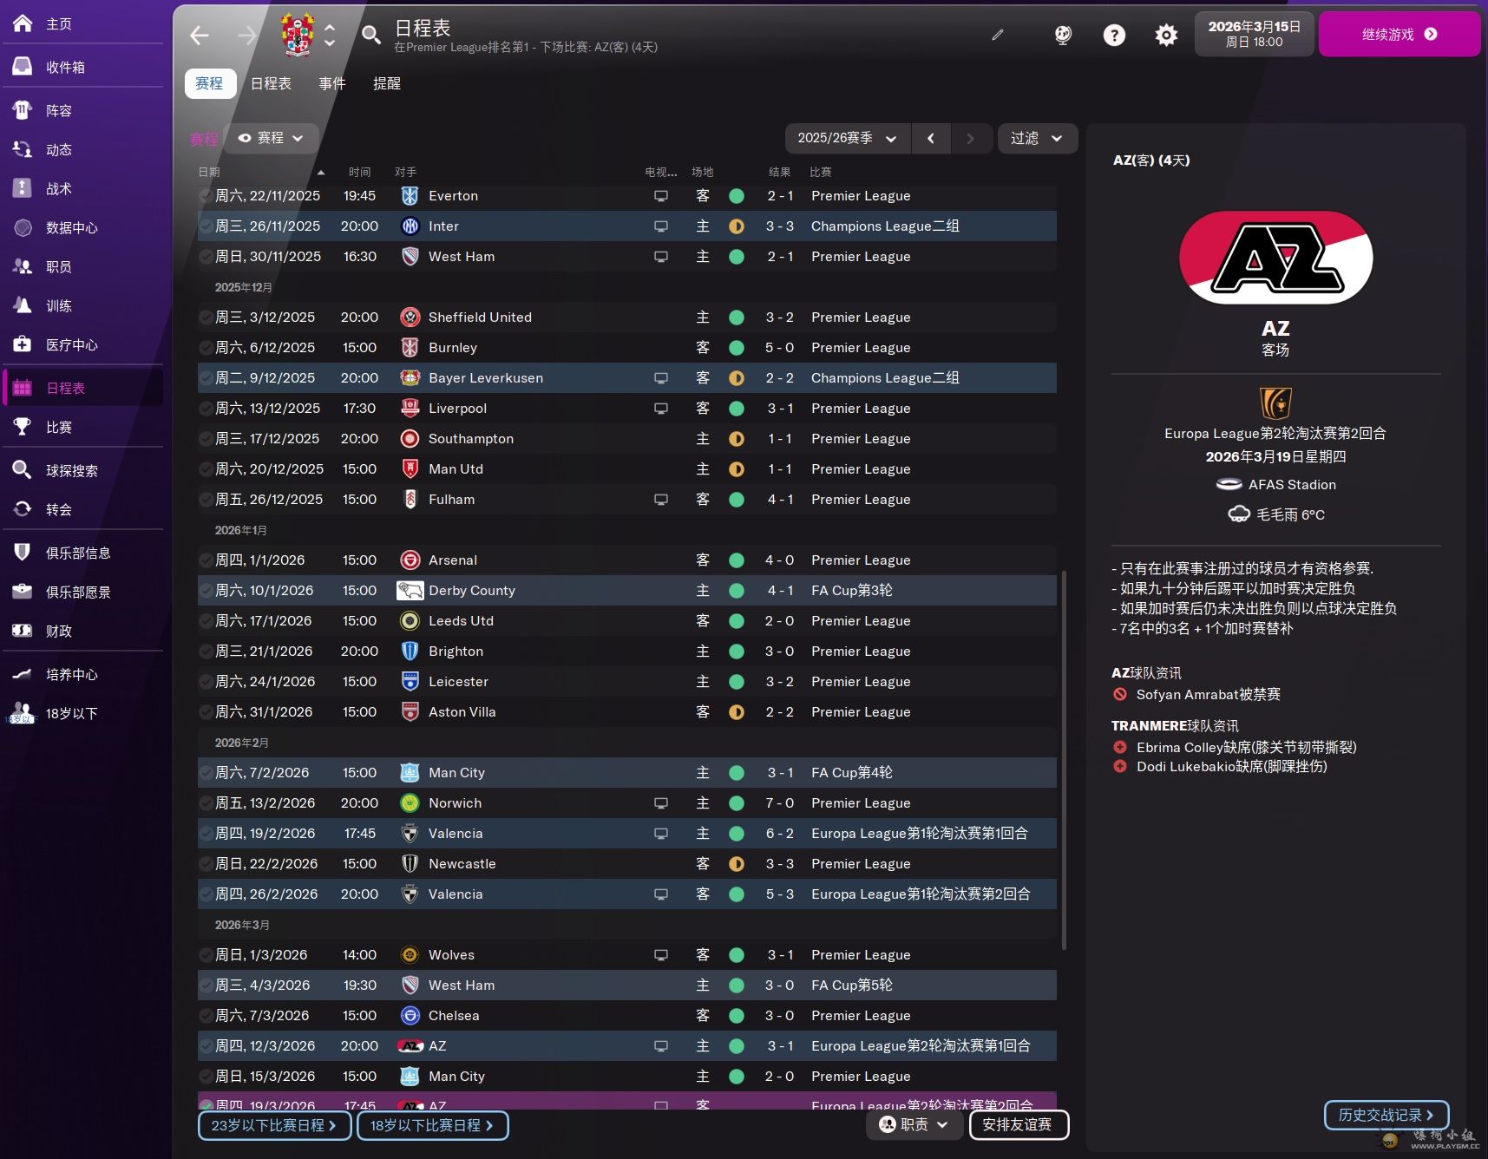Sort by the 日期 column header
This screenshot has height=1159, width=1488.
209,172
